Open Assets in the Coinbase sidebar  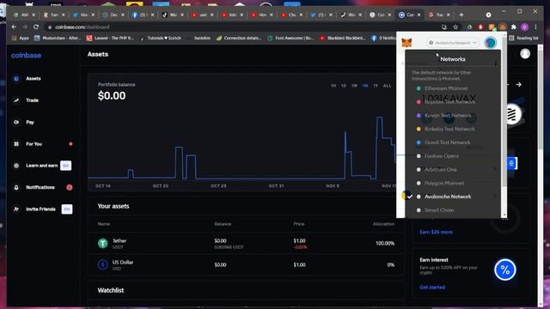point(34,78)
